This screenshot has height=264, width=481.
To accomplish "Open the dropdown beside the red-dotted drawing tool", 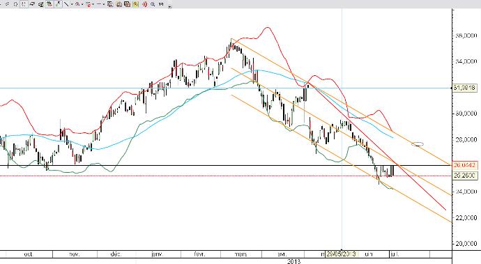I will (x=82, y=4).
